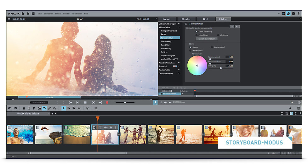This screenshot has height=164, width=308.
Task: Expand the Ansicht/Animation section
Action: tap(179, 63)
